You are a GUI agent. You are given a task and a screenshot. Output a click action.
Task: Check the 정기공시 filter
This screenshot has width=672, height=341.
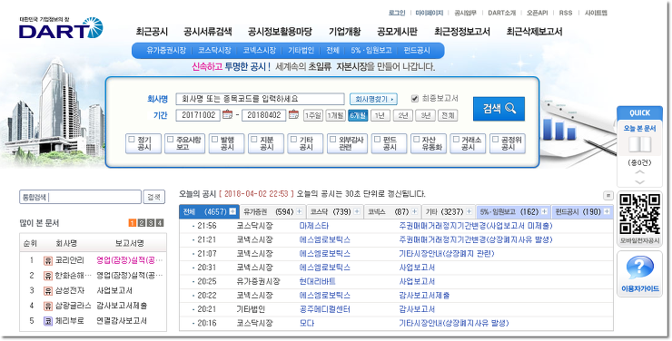tap(132, 140)
